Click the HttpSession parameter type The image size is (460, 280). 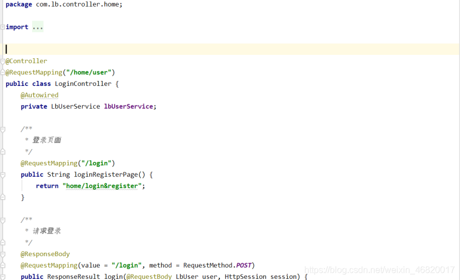tap(246, 277)
